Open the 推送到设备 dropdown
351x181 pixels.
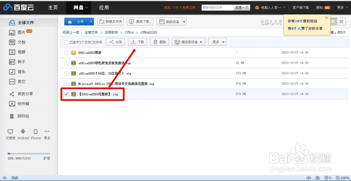[x=188, y=42]
